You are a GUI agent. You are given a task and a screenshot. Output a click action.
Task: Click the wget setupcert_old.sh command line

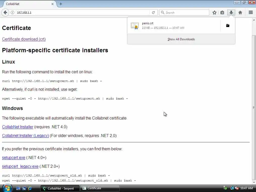coord(69,180)
